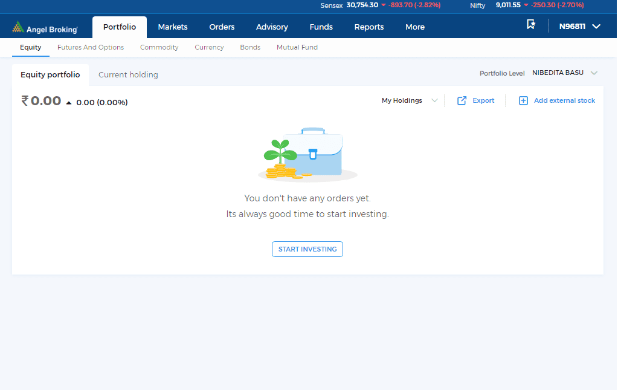Click the Sensex label in ticker

point(332,5)
